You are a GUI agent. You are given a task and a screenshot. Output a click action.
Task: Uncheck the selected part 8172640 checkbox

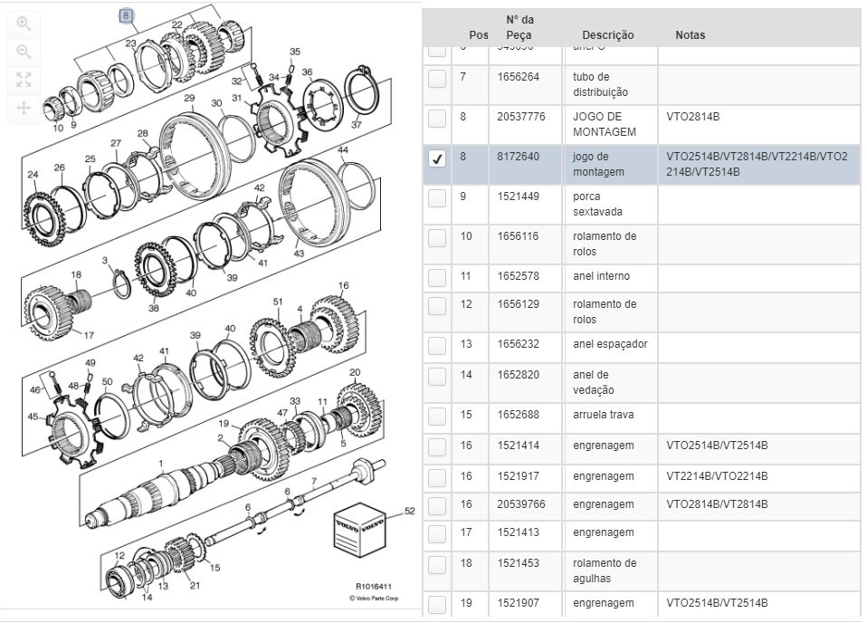pyautogui.click(x=437, y=158)
